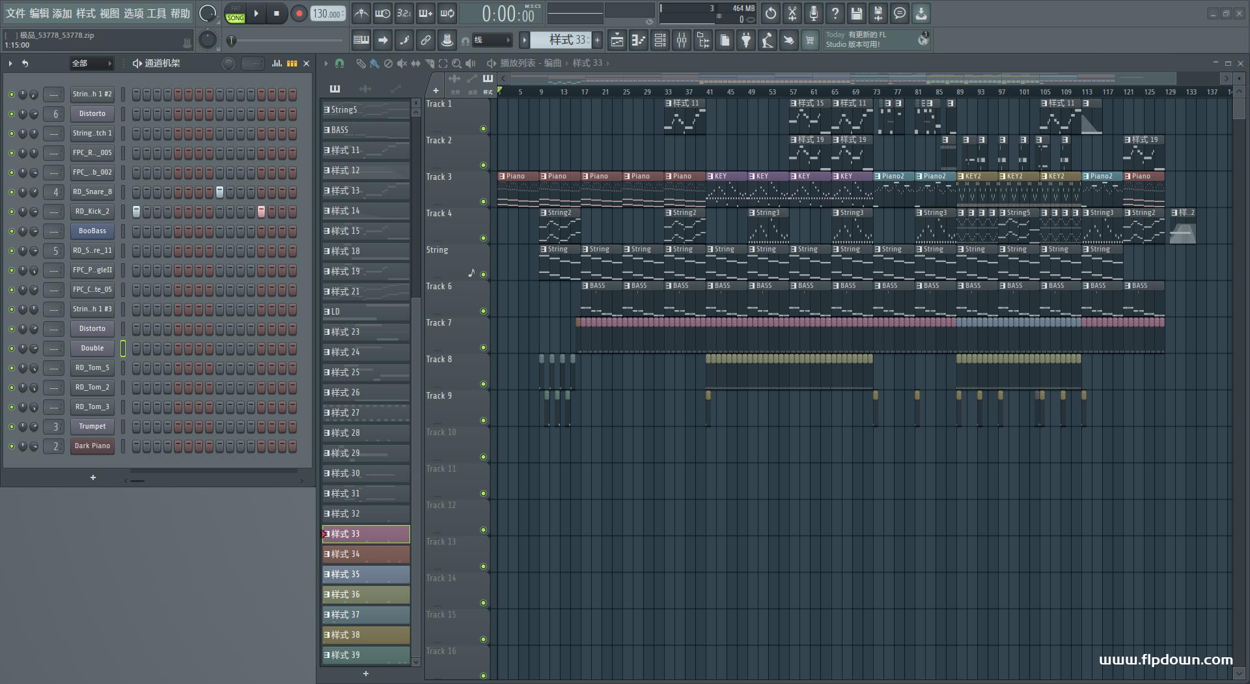The width and height of the screenshot is (1250, 684).
Task: Open the Browser view icon
Action: point(703,40)
